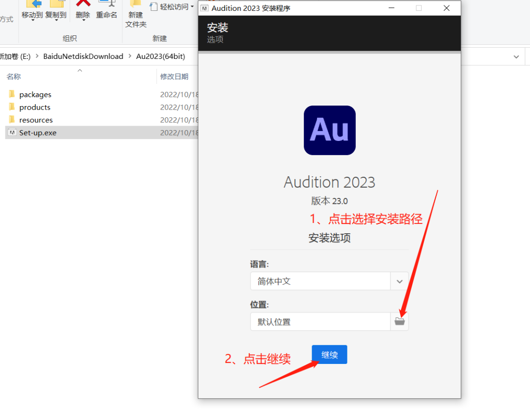
Task: Select Set-up.exe in the file list
Action: (x=37, y=133)
